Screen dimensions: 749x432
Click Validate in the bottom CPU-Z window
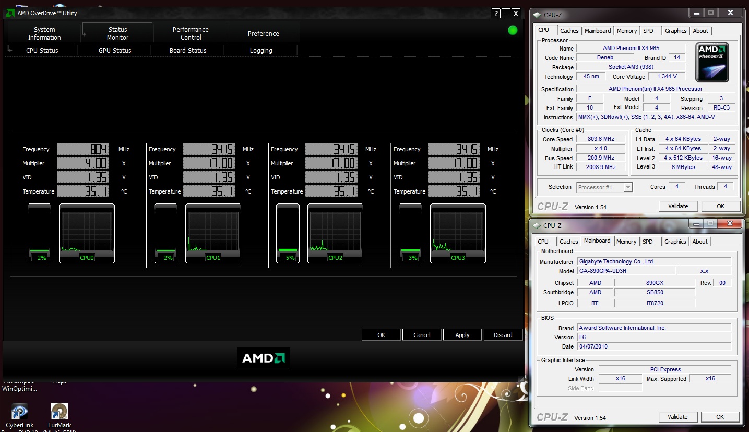tap(677, 417)
